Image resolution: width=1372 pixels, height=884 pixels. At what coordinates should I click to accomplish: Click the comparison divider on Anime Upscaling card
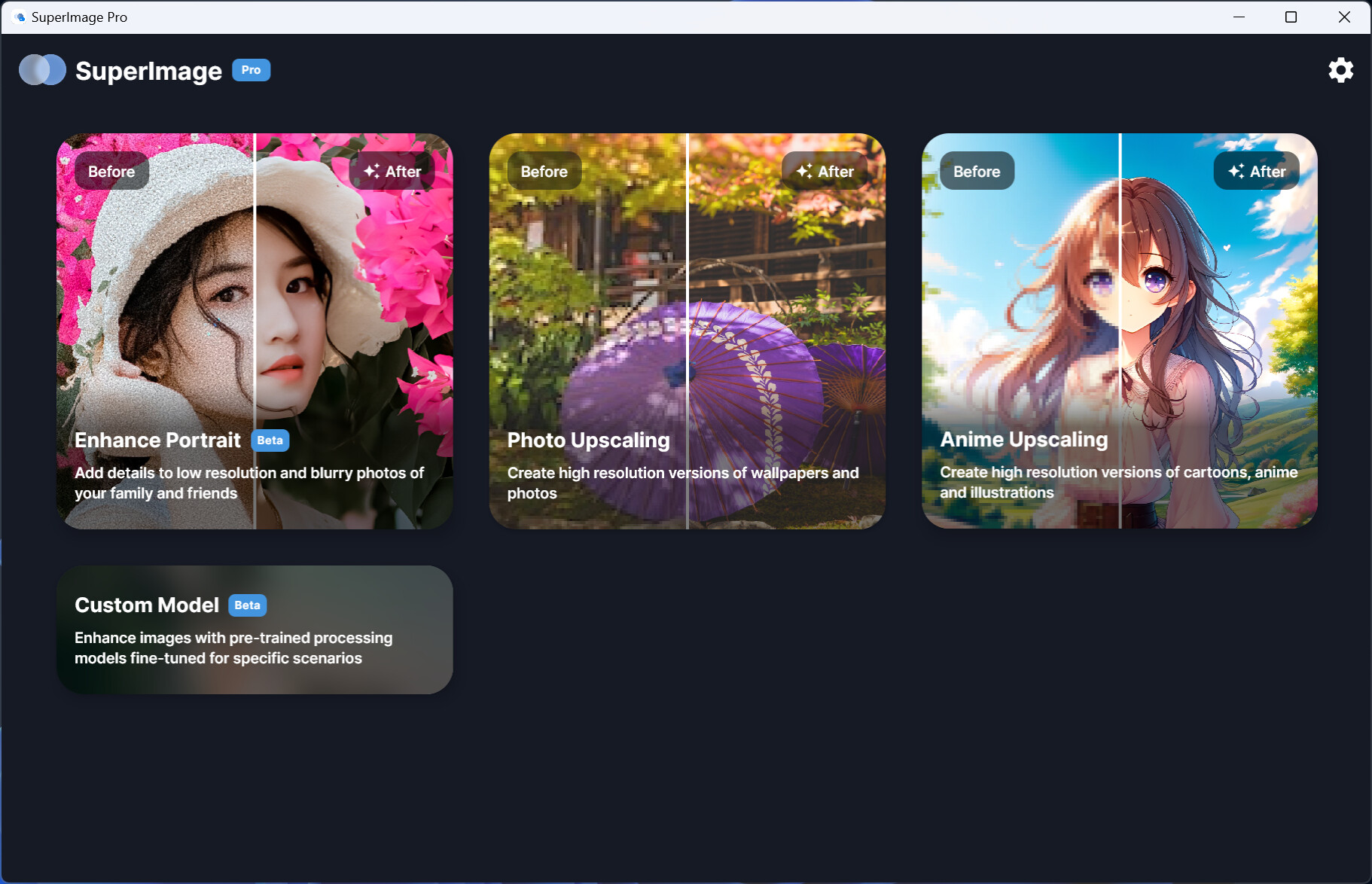(x=1120, y=331)
